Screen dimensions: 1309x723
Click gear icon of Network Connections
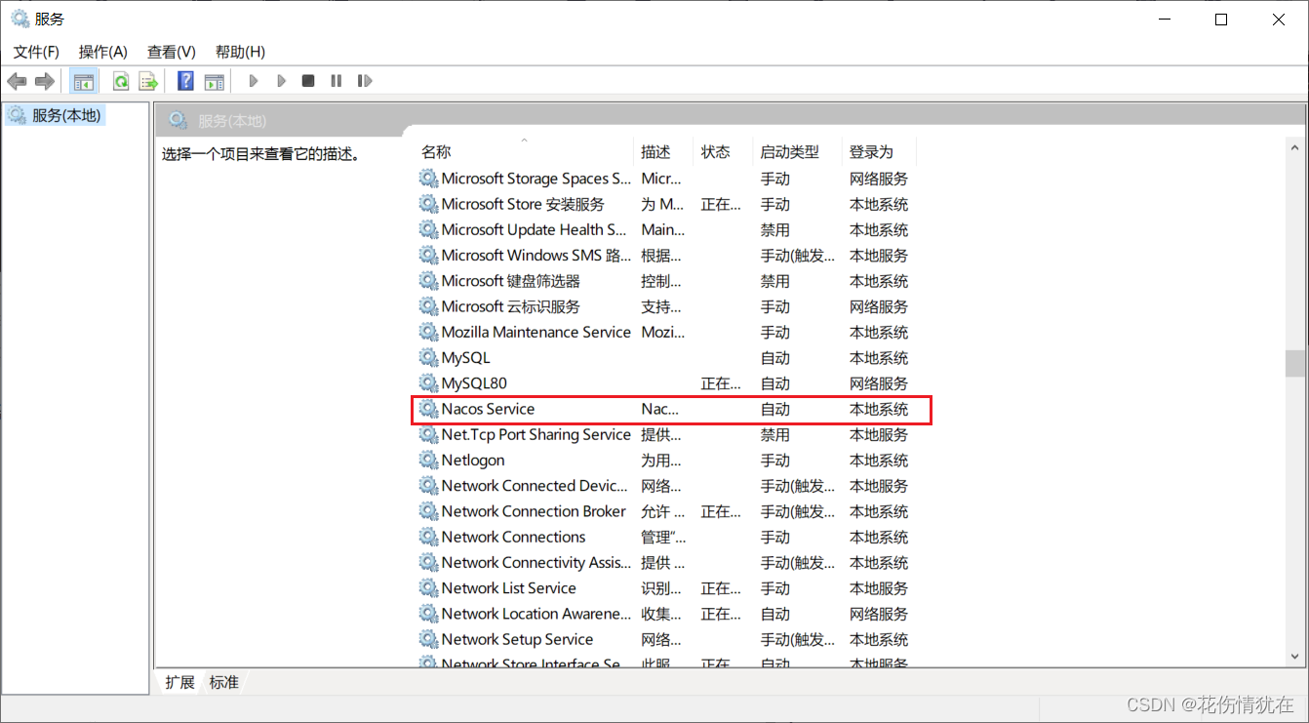pos(428,537)
